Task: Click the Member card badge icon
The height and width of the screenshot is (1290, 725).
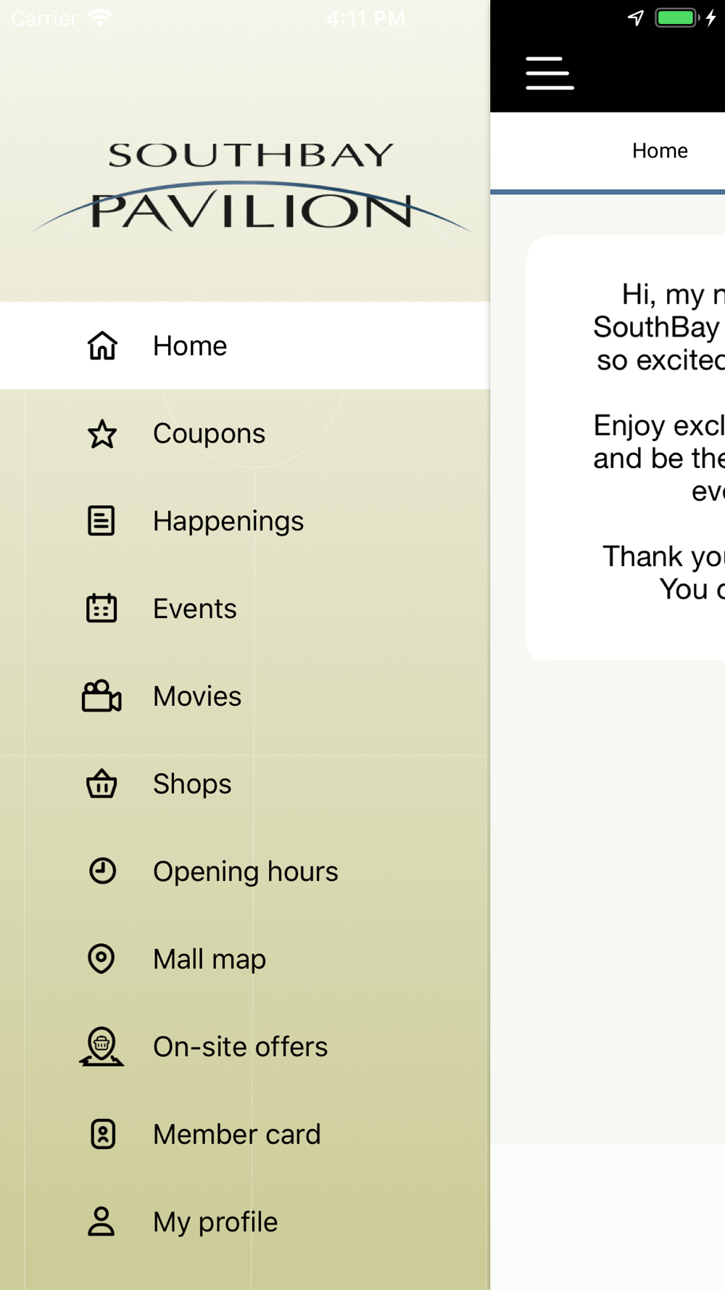Action: pyautogui.click(x=102, y=1134)
